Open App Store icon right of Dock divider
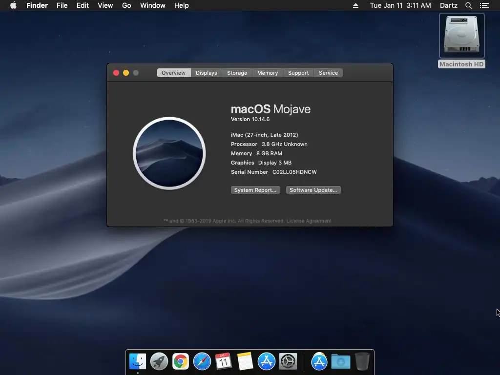This screenshot has height=375, width=500. point(319,362)
